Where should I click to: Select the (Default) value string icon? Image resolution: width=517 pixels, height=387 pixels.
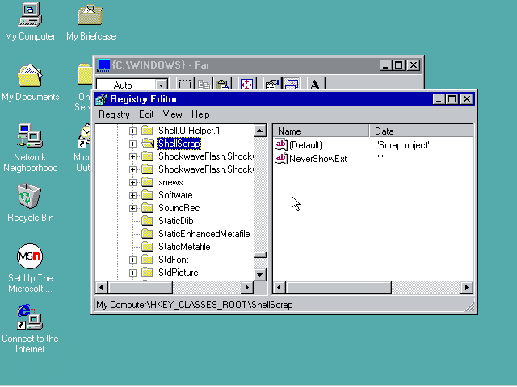coord(281,144)
